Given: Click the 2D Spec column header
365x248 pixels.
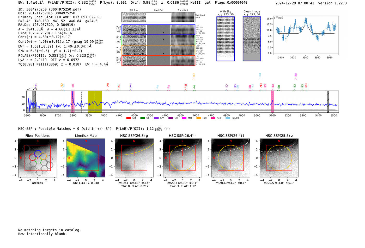Looking at the screenshot, I should pos(134,10).
